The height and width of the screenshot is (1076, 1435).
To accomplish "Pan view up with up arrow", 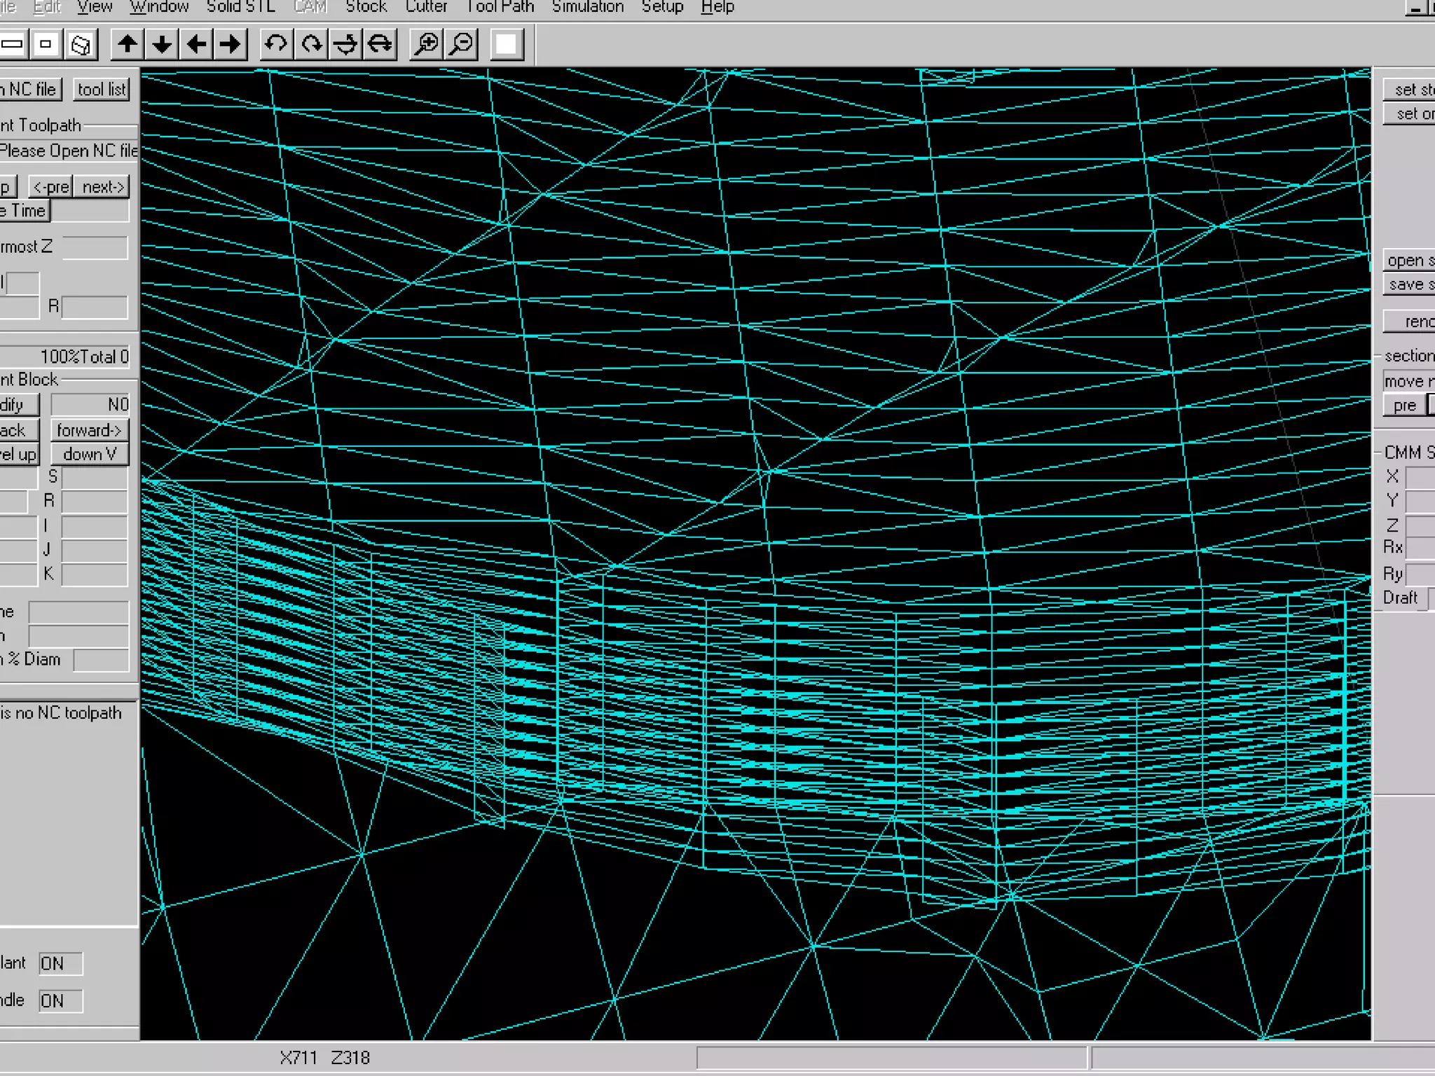I will click(x=128, y=45).
